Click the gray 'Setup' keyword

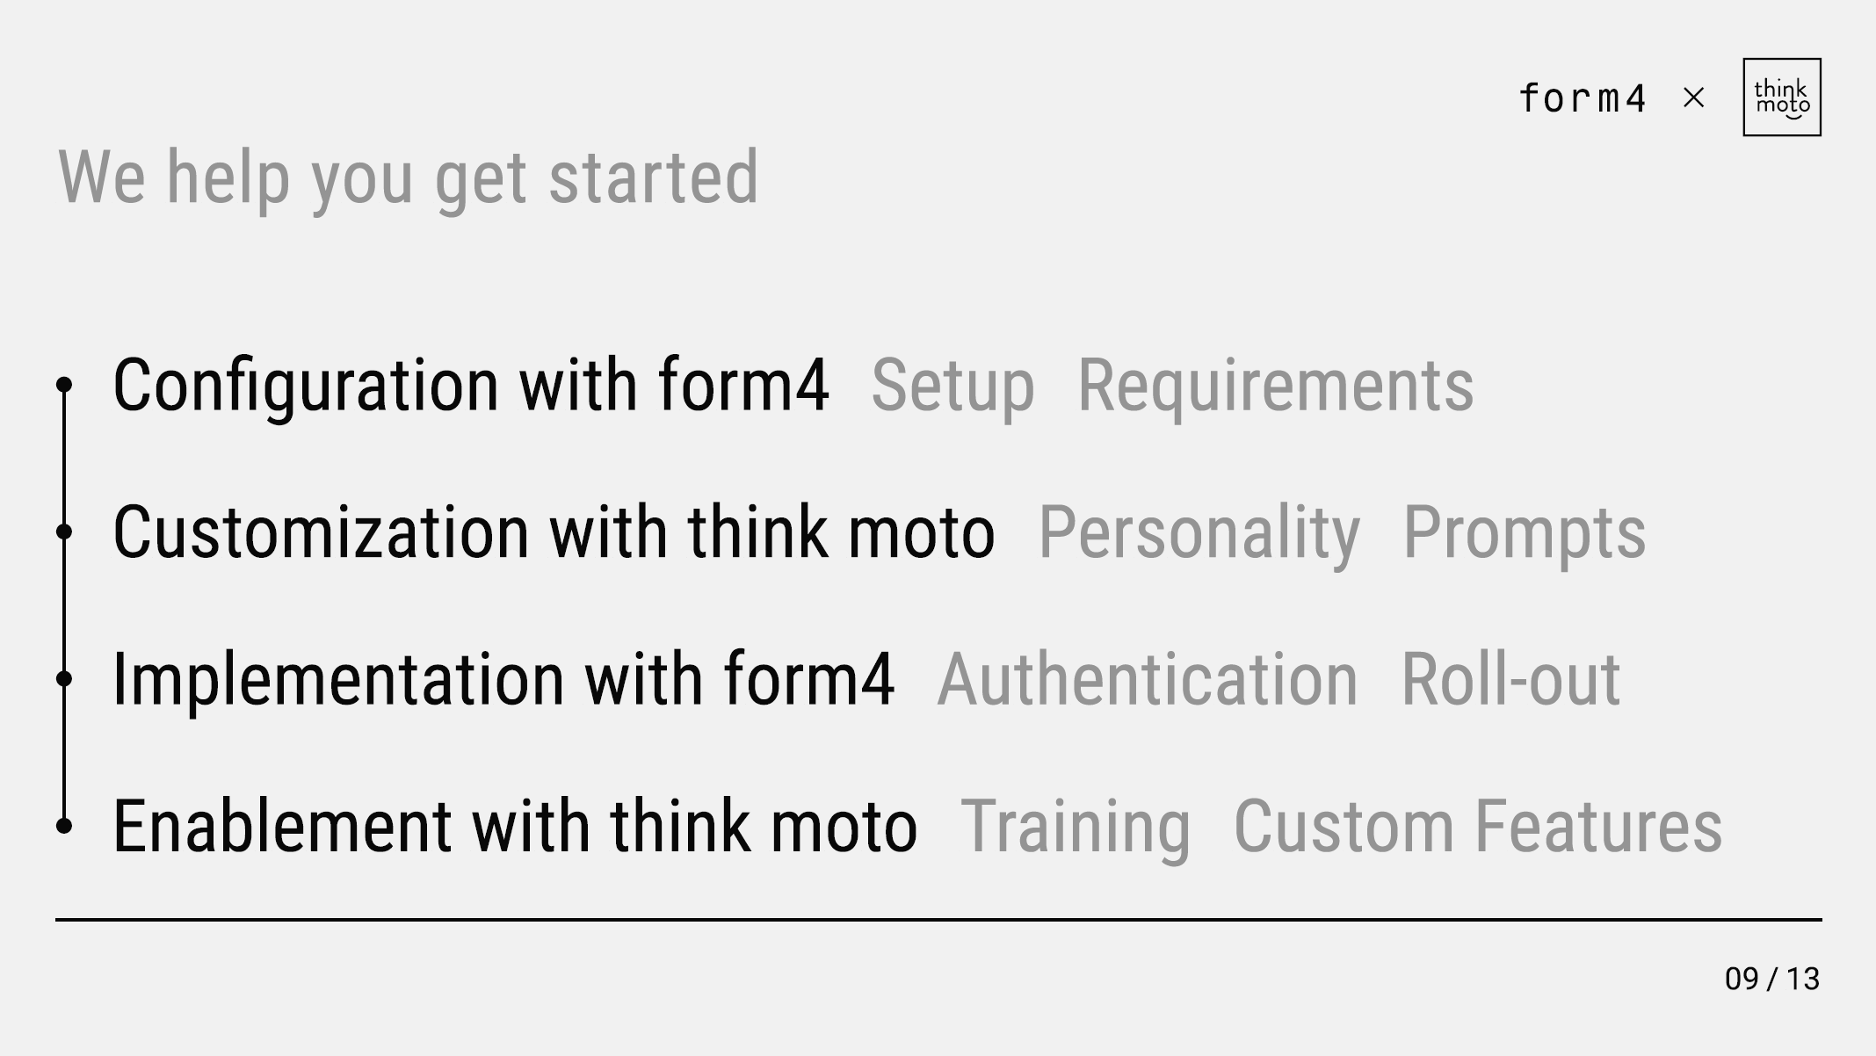(x=953, y=387)
